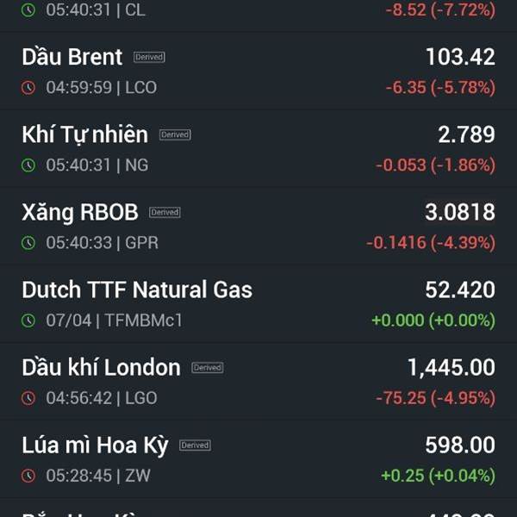The width and height of the screenshot is (517, 517).
Task: Tap the clock icon beside 07/04 TFMBMc1
Action: point(28,321)
